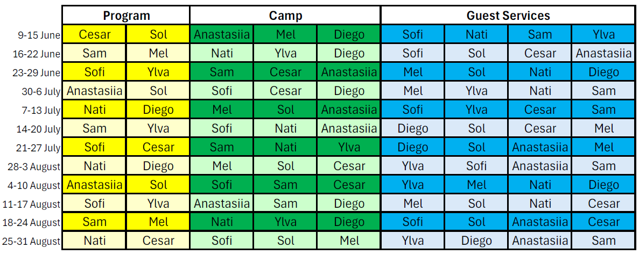Click the 7-13 July row label

coord(41,110)
